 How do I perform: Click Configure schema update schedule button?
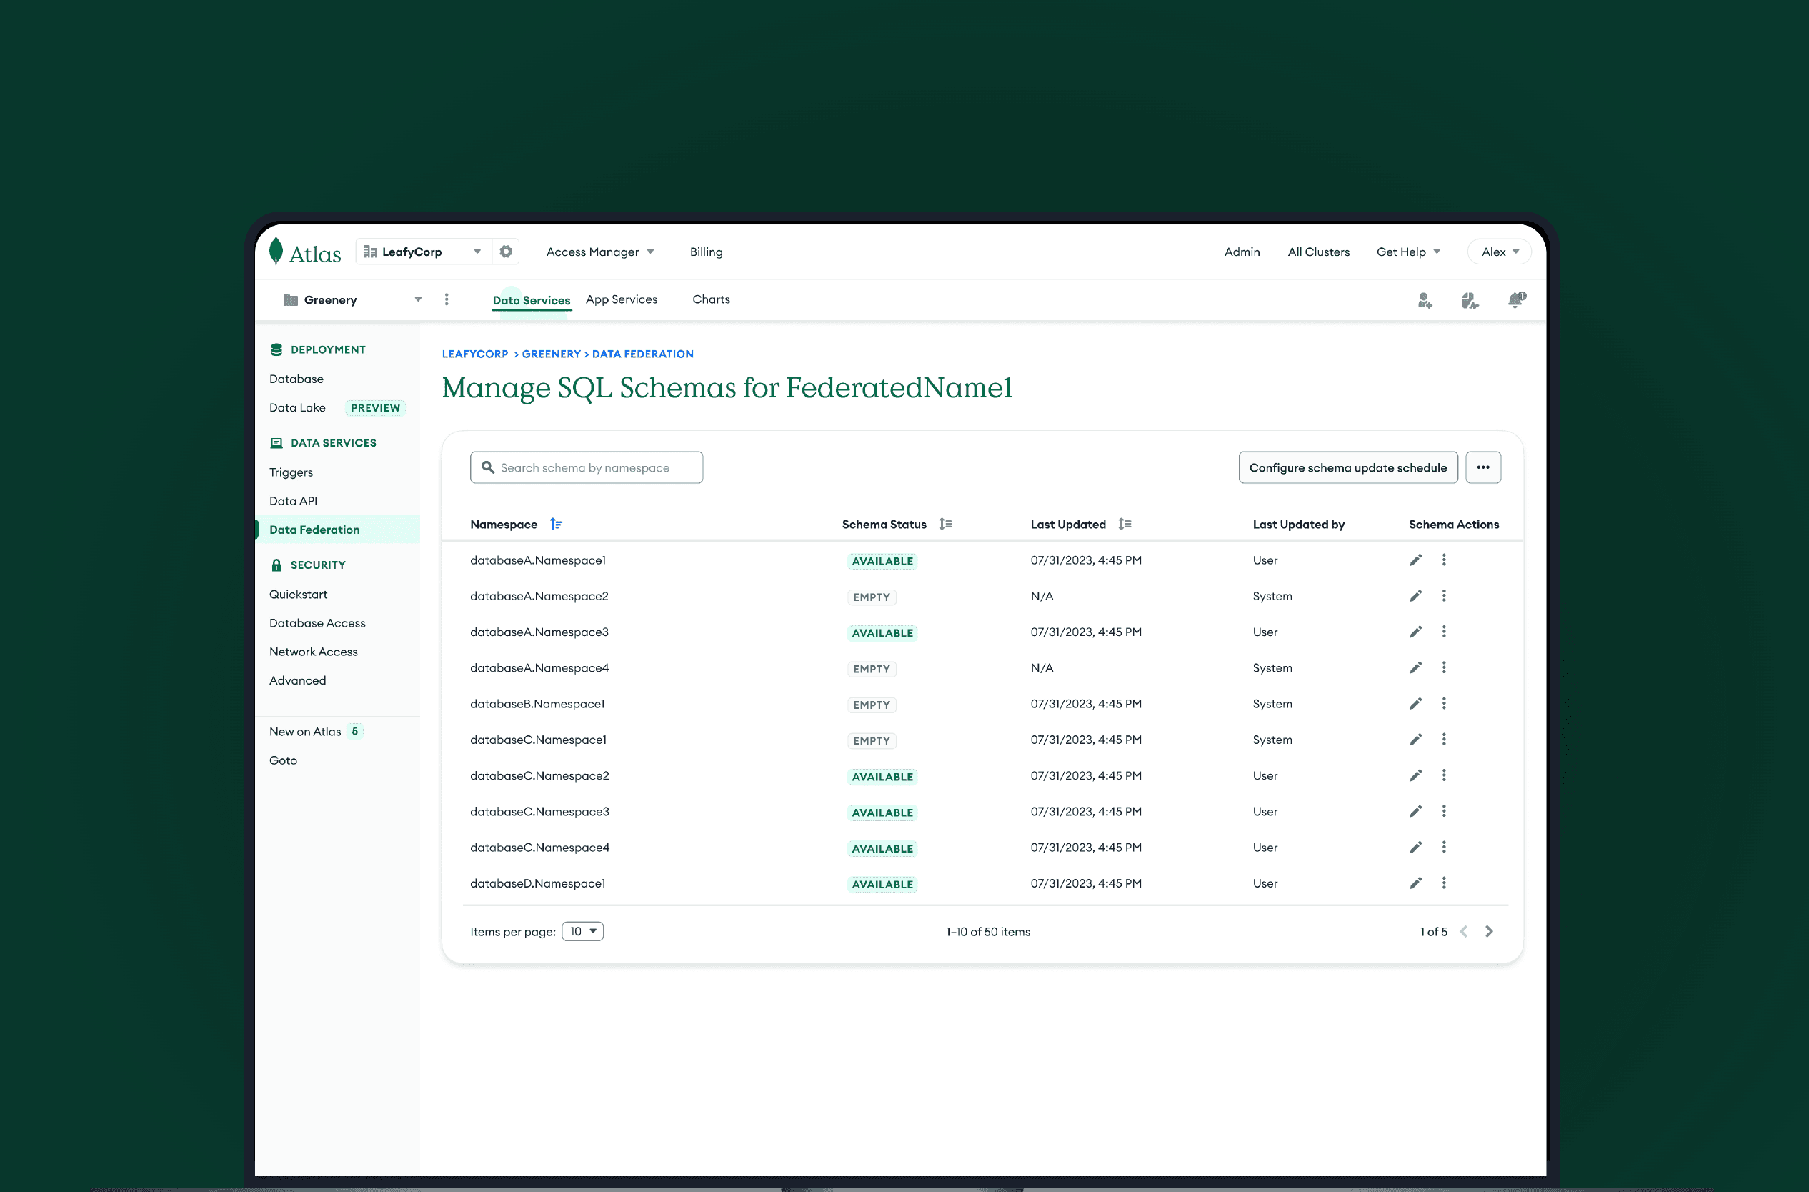1347,467
